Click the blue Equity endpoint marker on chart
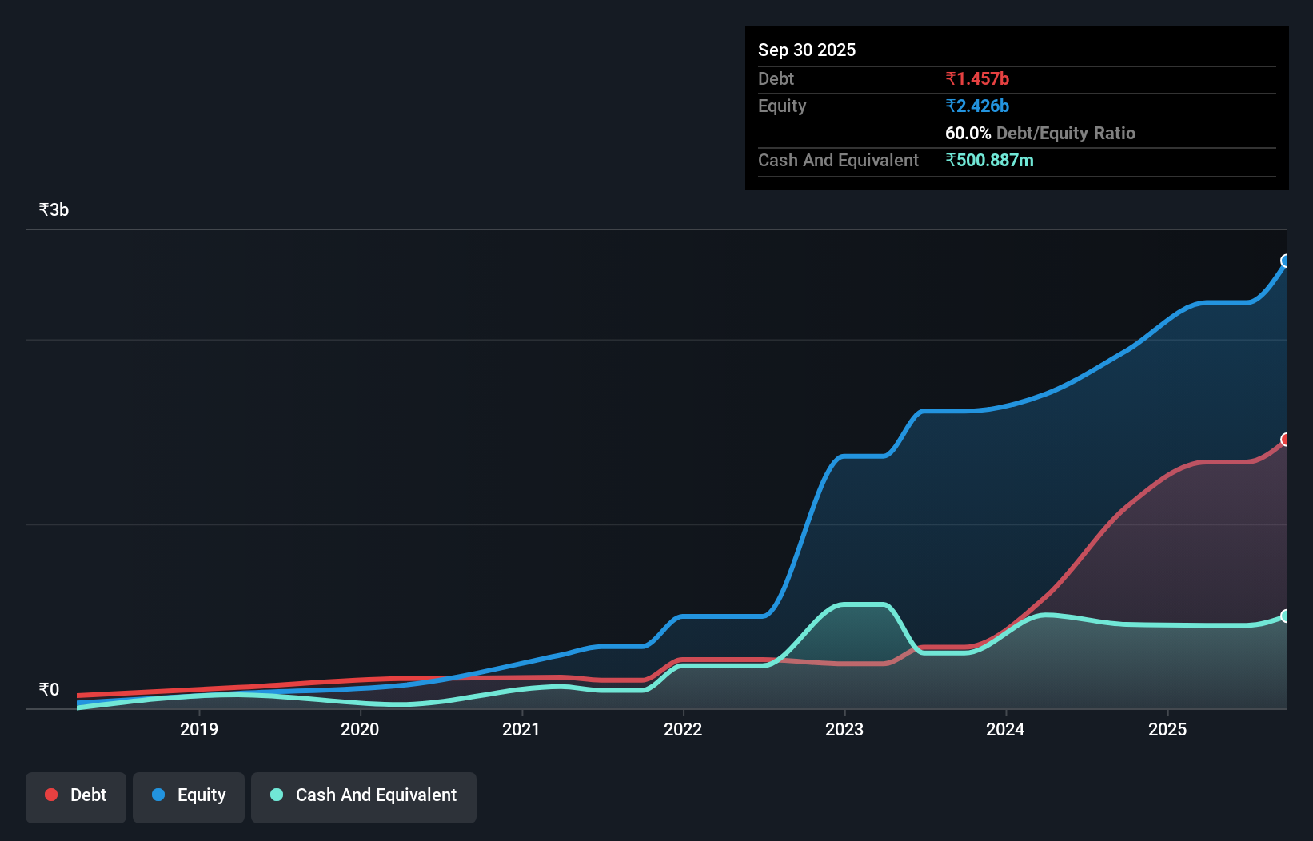 1285,261
